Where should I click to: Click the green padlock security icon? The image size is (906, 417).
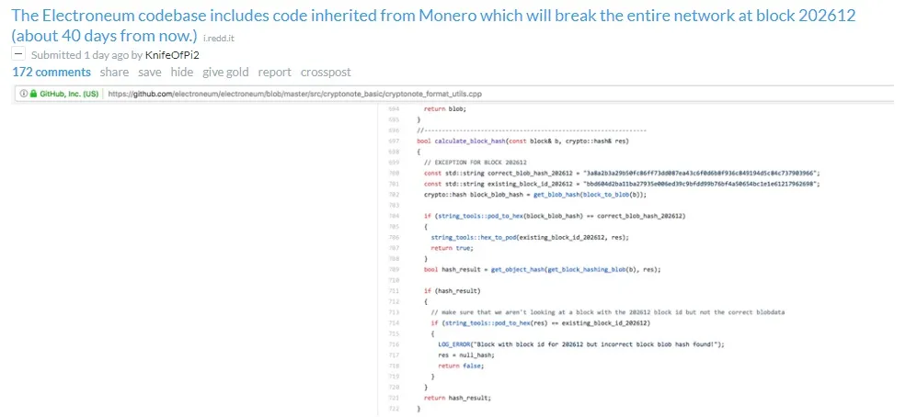[33, 94]
